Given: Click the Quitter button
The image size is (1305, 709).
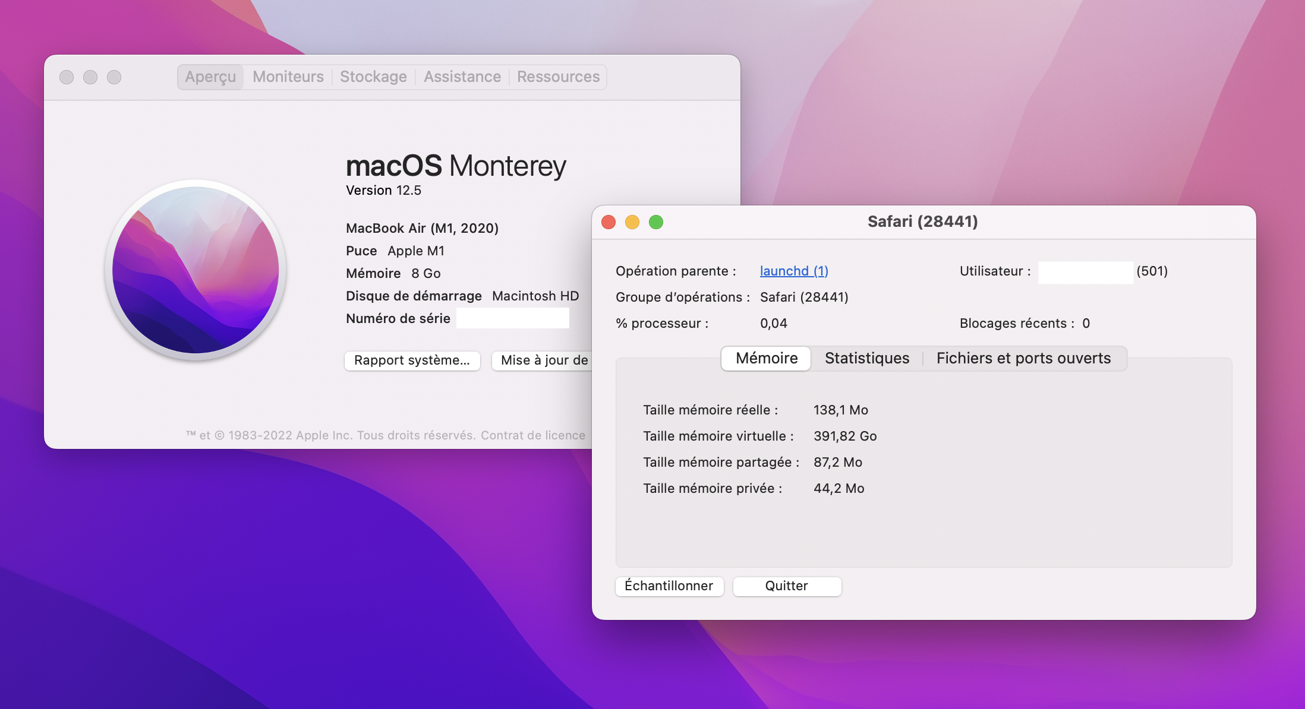Looking at the screenshot, I should tap(787, 586).
